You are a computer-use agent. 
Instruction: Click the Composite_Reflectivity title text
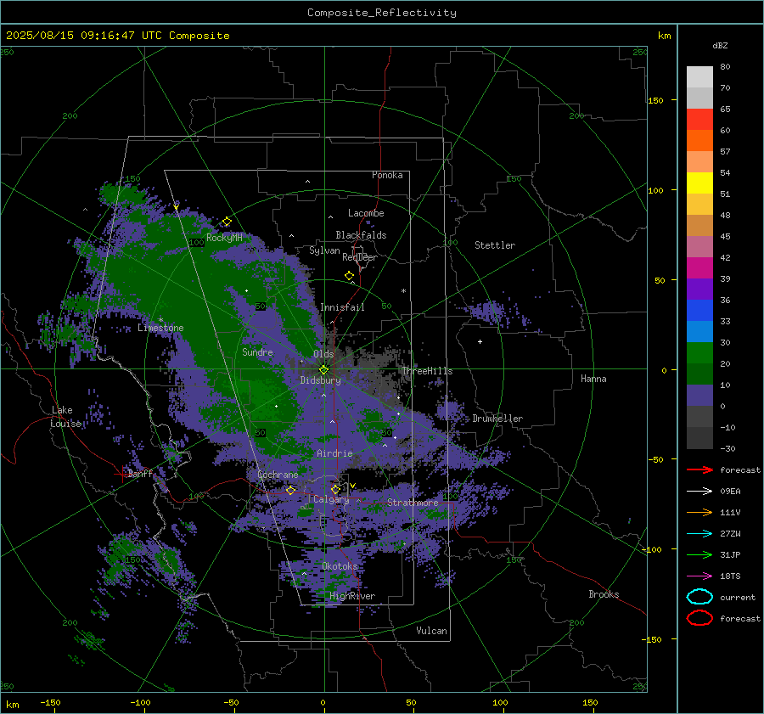coord(381,13)
